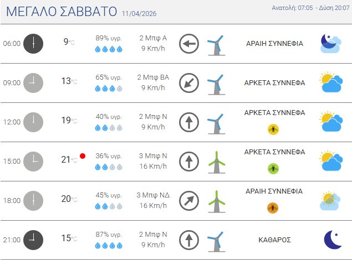This screenshot has height=260, width=352.
Task: Click the northeast wind arrow at 18:00
Action: 189,200
